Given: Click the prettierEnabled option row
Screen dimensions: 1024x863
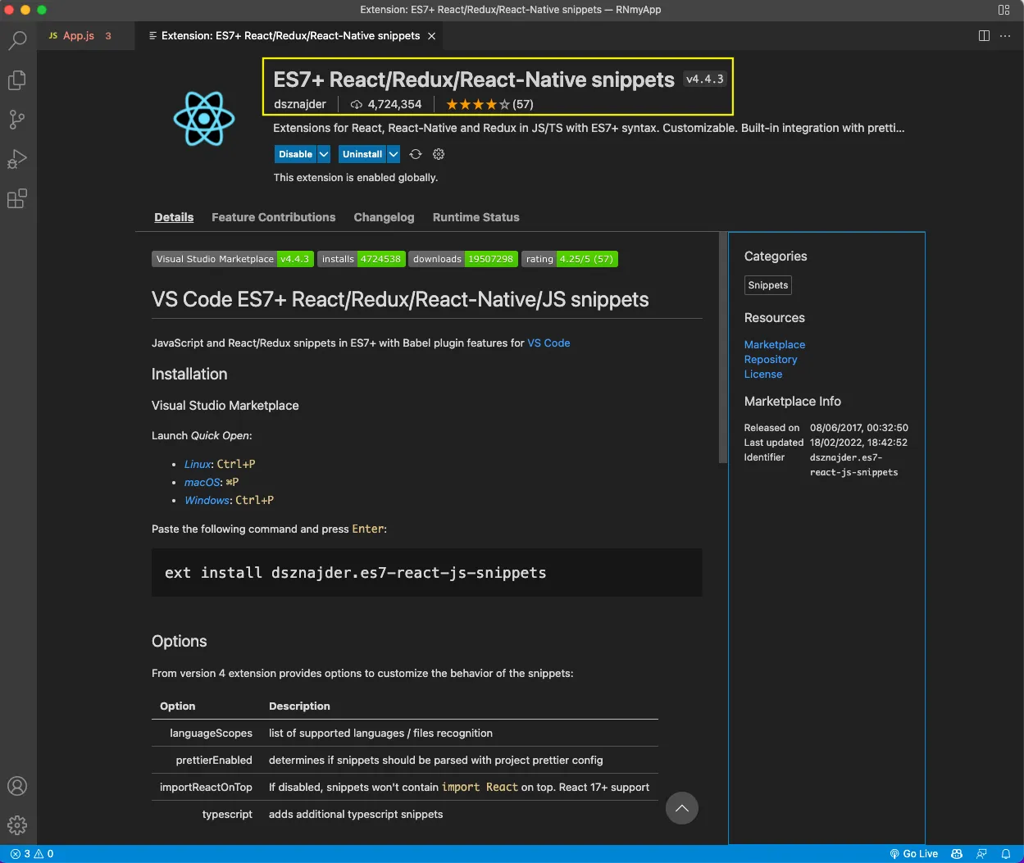Looking at the screenshot, I should point(405,760).
